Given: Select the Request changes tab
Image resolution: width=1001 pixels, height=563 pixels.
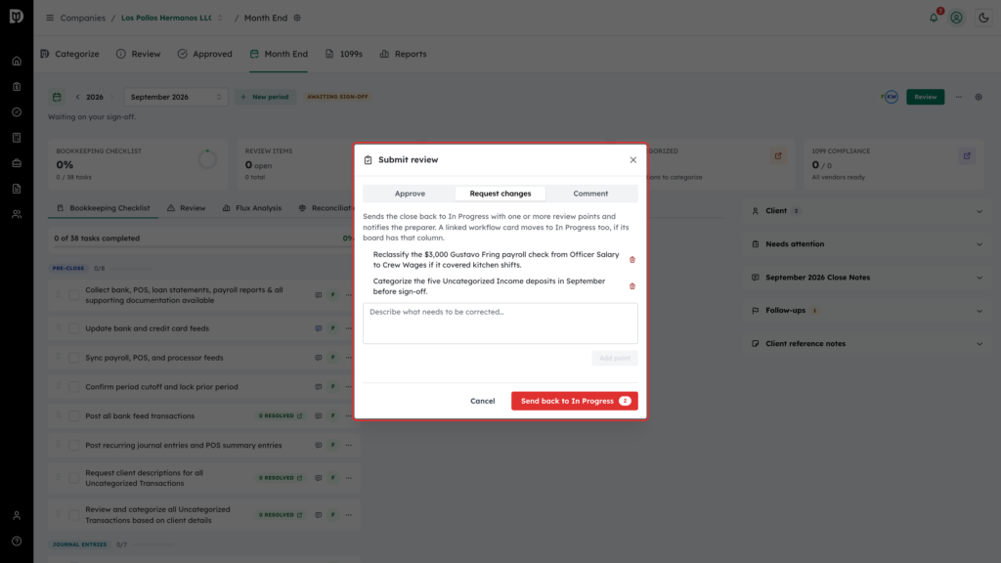Looking at the screenshot, I should [x=500, y=194].
